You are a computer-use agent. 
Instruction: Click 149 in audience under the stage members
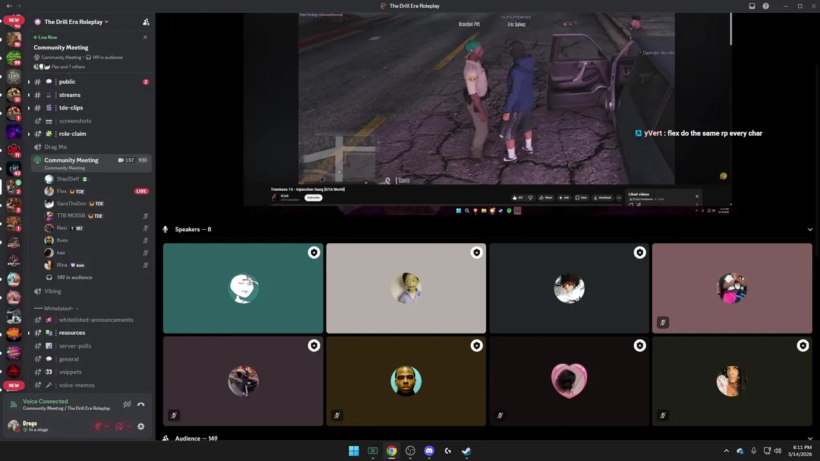pyautogui.click(x=74, y=277)
